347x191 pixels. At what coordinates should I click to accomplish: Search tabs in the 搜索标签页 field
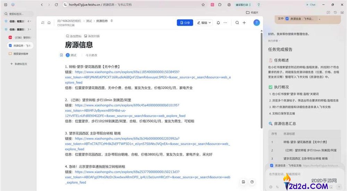(19, 14)
